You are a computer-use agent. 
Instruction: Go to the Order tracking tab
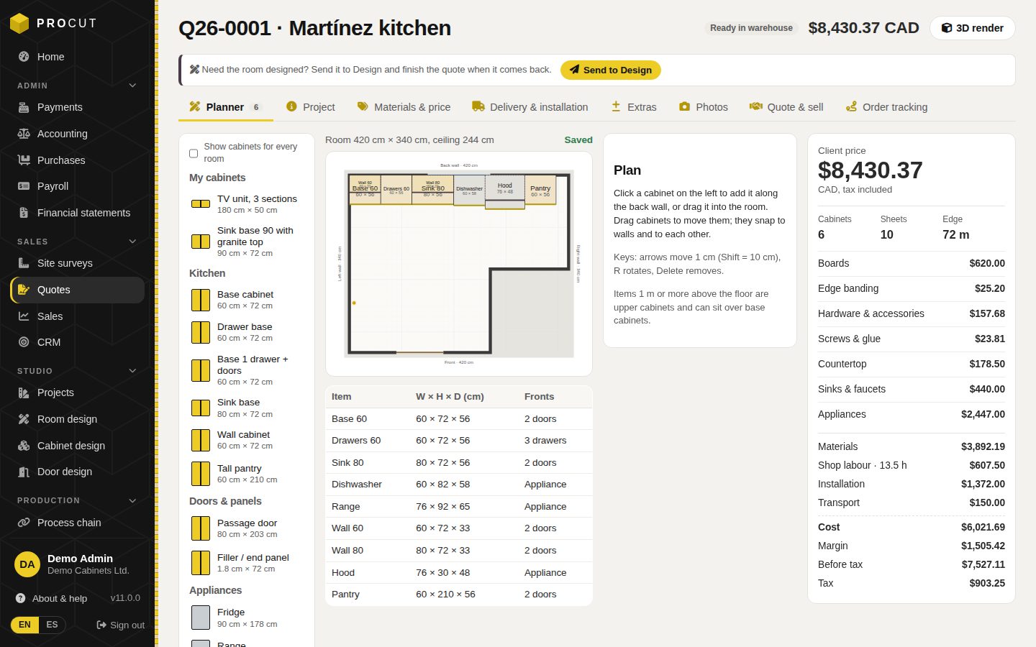[886, 107]
